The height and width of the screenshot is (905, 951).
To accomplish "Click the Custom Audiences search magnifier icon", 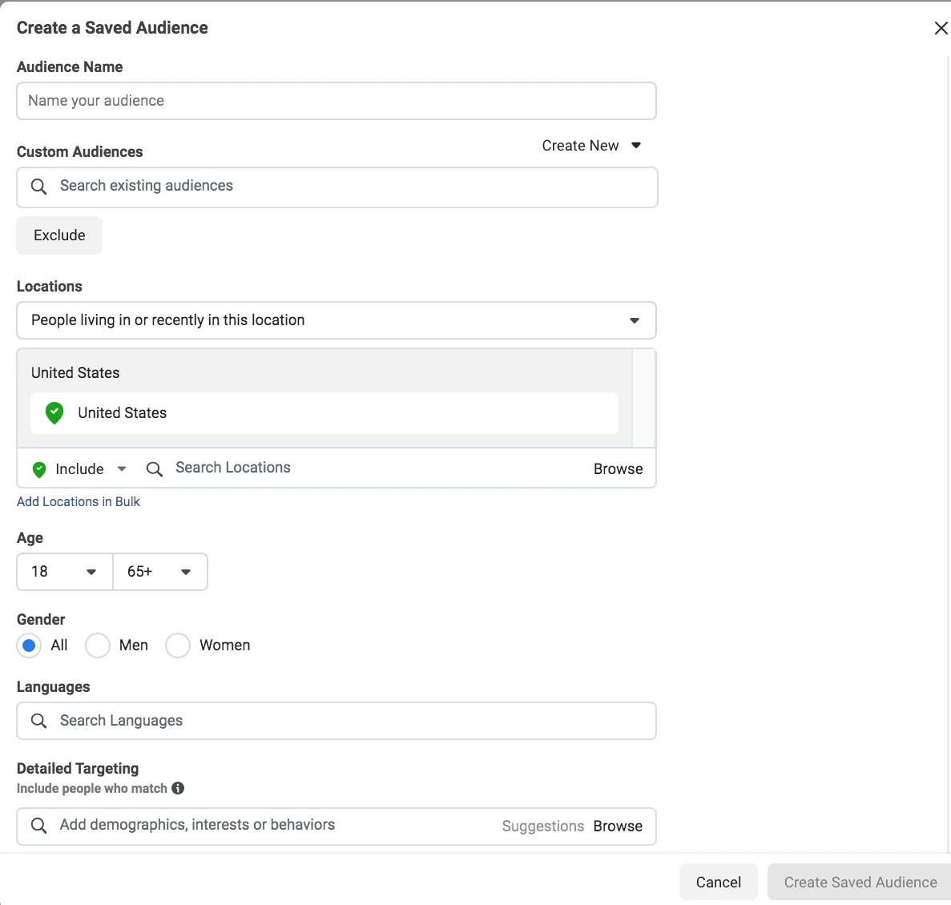I will coord(38,187).
